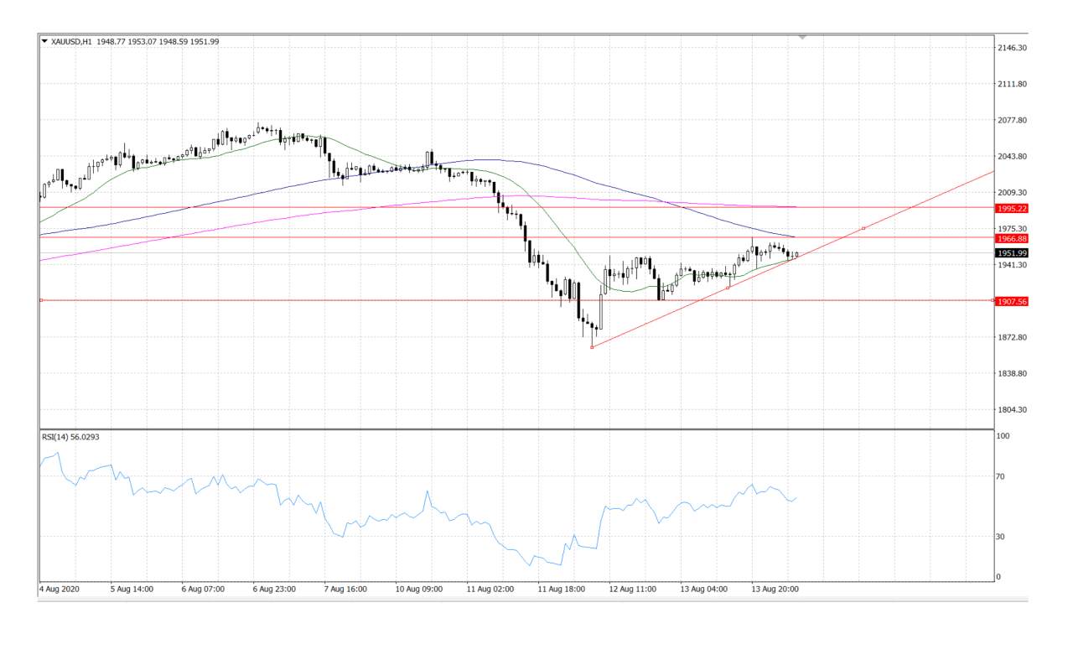Click the 2077.80 price scale value

coord(1013,121)
